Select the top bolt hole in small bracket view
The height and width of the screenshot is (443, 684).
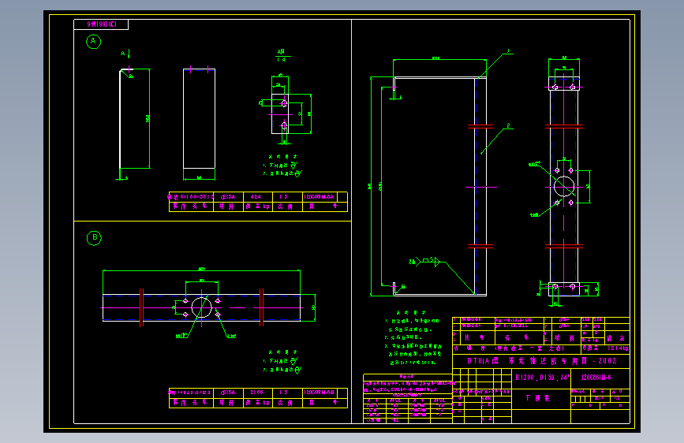284,103
